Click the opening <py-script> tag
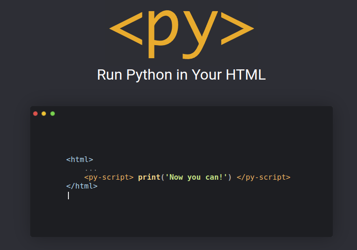The width and height of the screenshot is (357, 250). (109, 177)
